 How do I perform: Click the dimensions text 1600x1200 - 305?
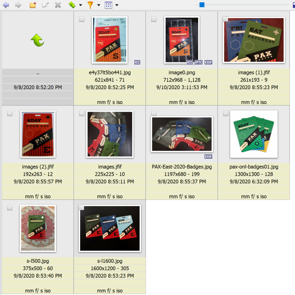pyautogui.click(x=110, y=268)
